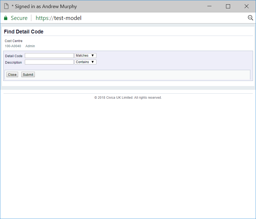Click the Description field label
Image resolution: width=256 pixels, height=219 pixels.
14,63
